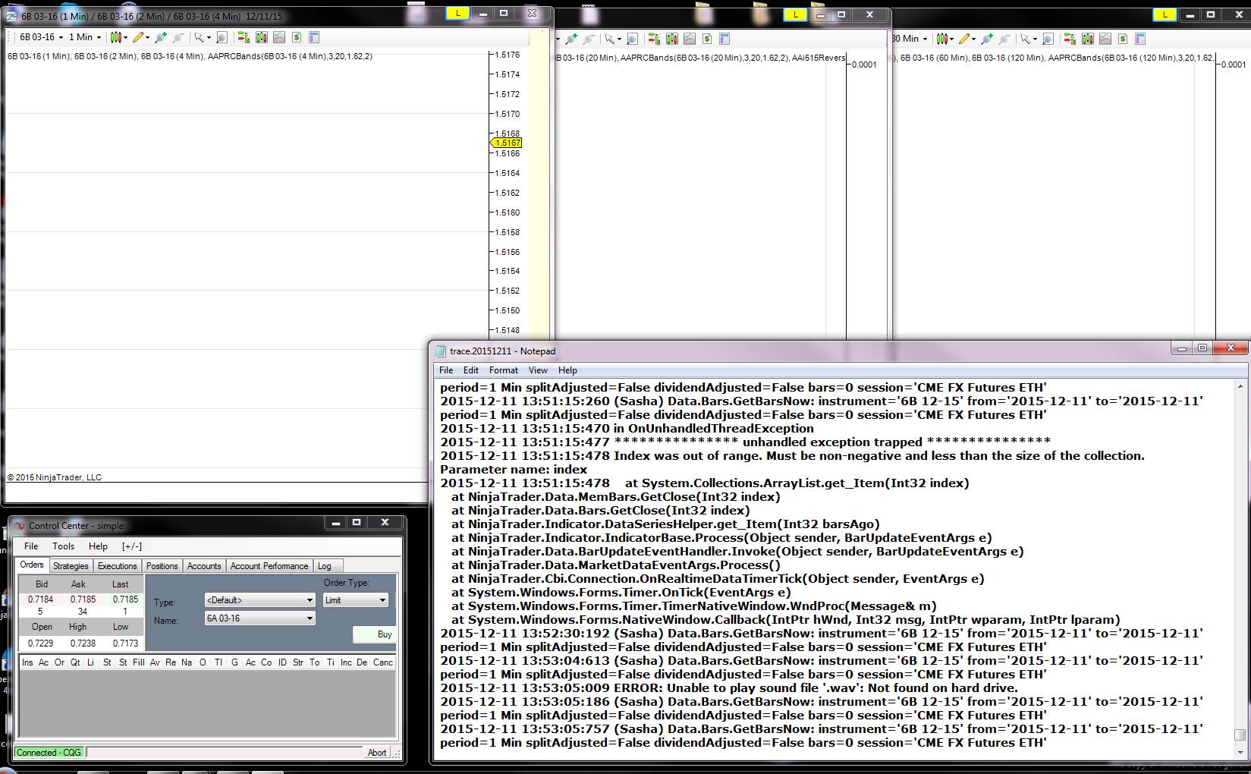Screen dimensions: 1251x774
Task: Expand the Type <Default> combo box
Action: (259, 600)
